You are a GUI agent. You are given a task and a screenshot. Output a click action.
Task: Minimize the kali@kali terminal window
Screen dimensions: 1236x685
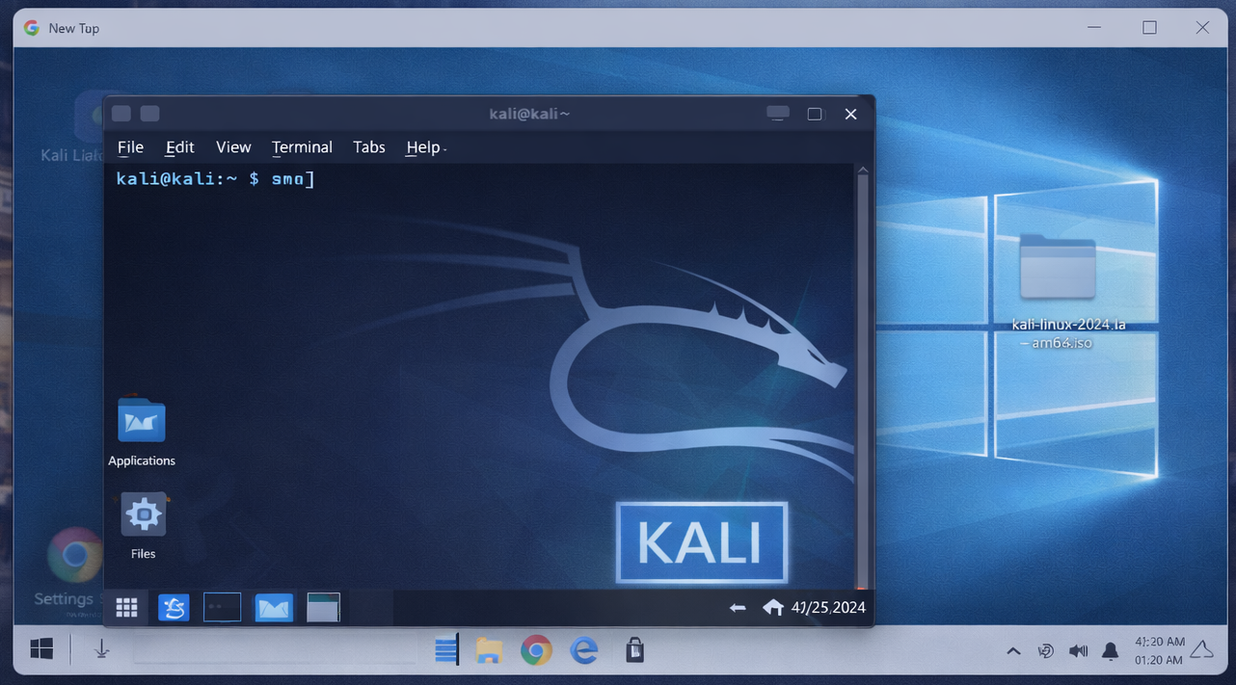pos(778,114)
